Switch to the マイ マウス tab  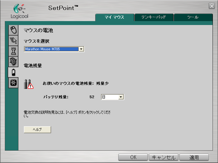pyautogui.click(x=114, y=17)
